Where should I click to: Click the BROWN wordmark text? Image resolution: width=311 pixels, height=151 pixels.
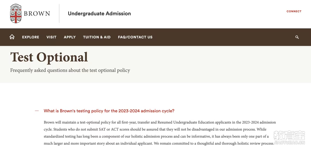point(37,14)
